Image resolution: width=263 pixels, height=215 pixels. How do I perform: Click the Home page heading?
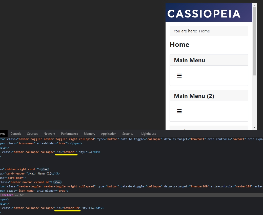(x=179, y=45)
